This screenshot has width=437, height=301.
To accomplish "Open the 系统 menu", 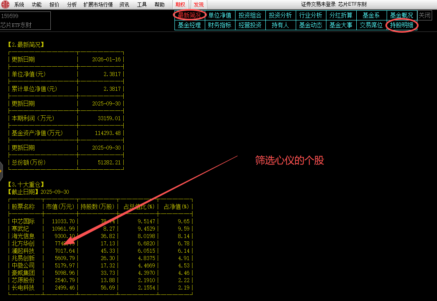I will [19, 4].
